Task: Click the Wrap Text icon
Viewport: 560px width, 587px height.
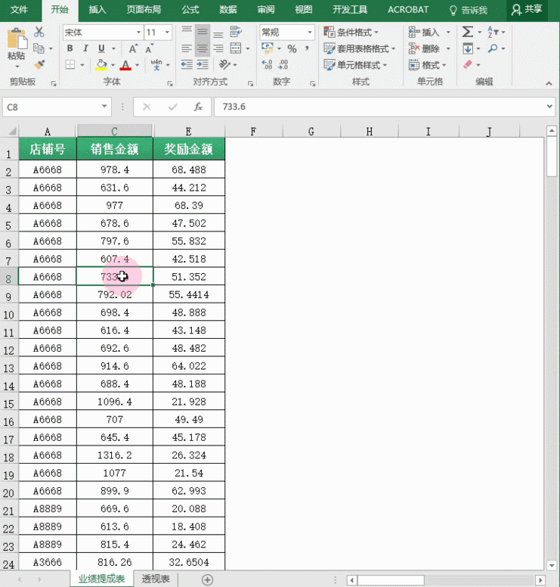Action: point(237,33)
